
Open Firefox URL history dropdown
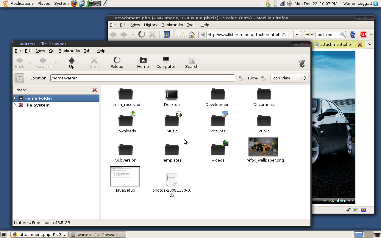pos(297,35)
